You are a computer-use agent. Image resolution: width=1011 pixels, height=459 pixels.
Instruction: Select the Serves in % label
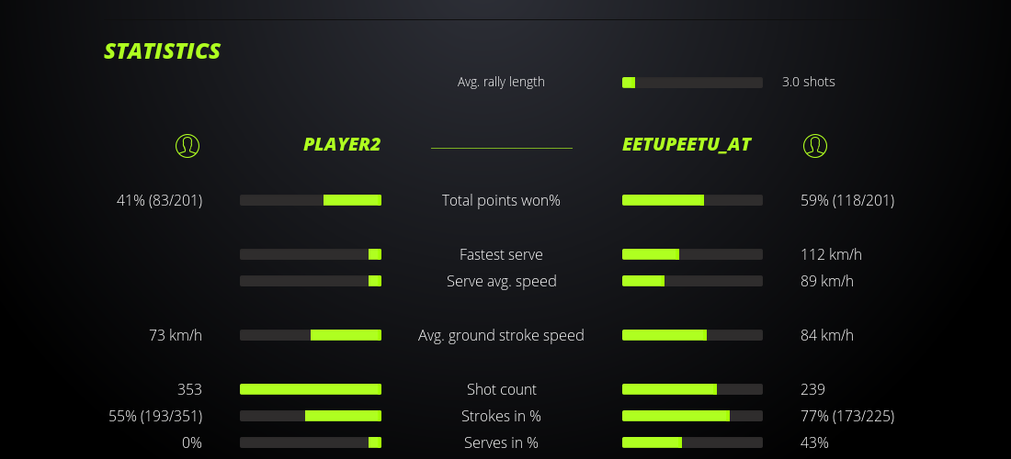pos(501,442)
